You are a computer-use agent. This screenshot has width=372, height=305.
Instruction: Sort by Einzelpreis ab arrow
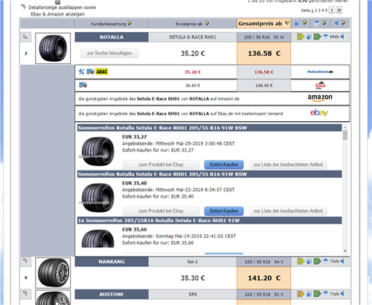pyautogui.click(x=207, y=24)
